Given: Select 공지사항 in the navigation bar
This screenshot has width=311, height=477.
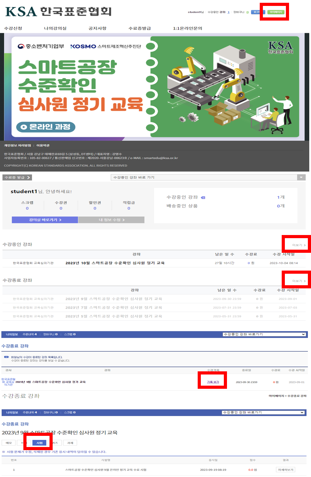Looking at the screenshot, I should tap(98, 28).
